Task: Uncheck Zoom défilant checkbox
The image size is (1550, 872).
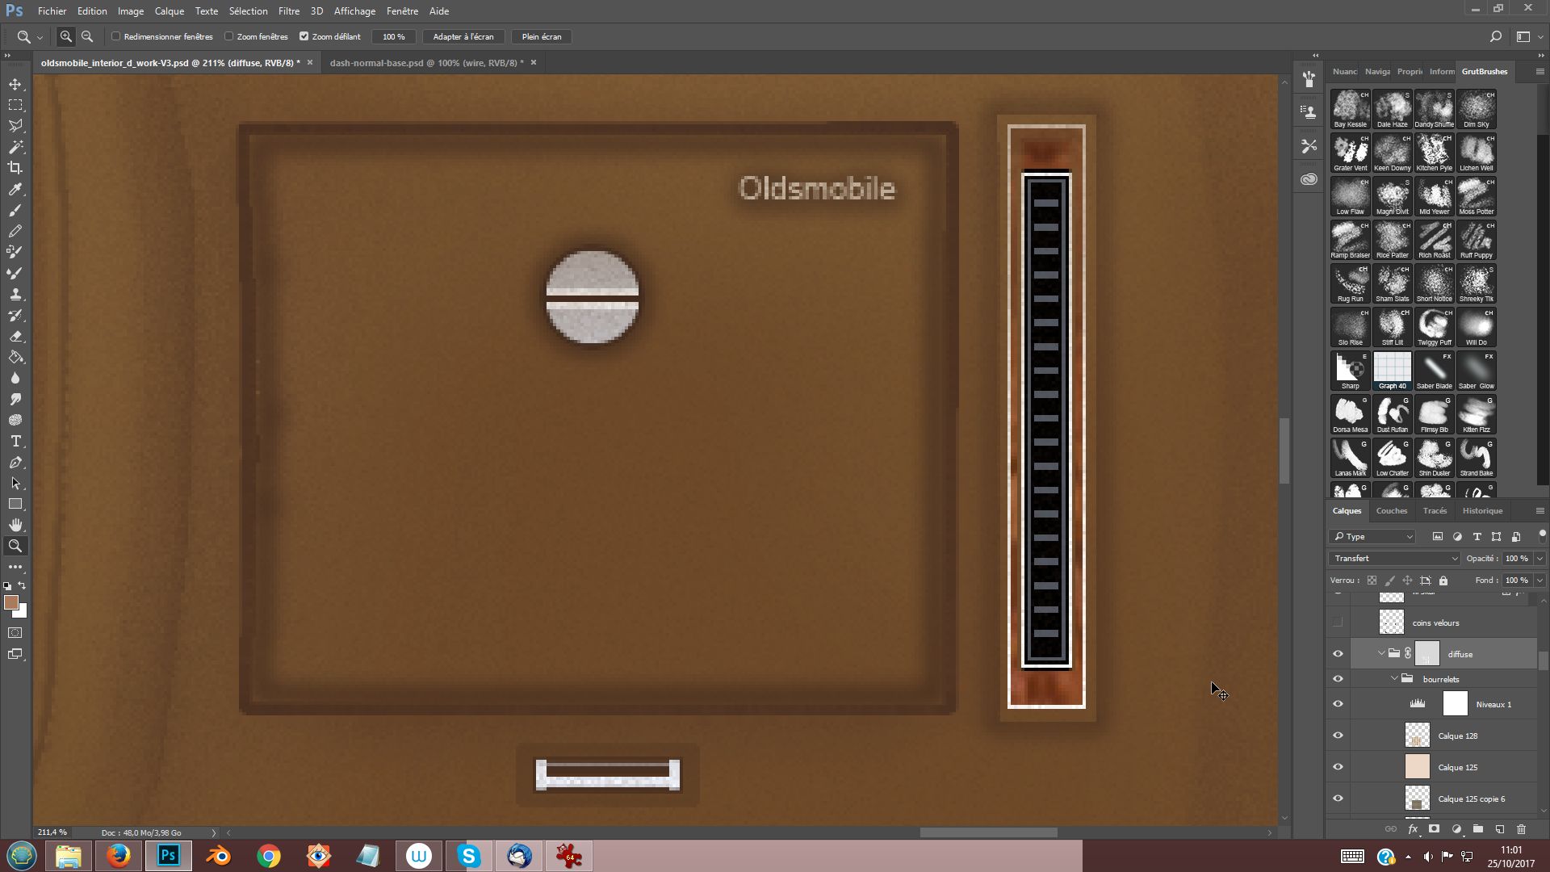Action: pos(304,36)
